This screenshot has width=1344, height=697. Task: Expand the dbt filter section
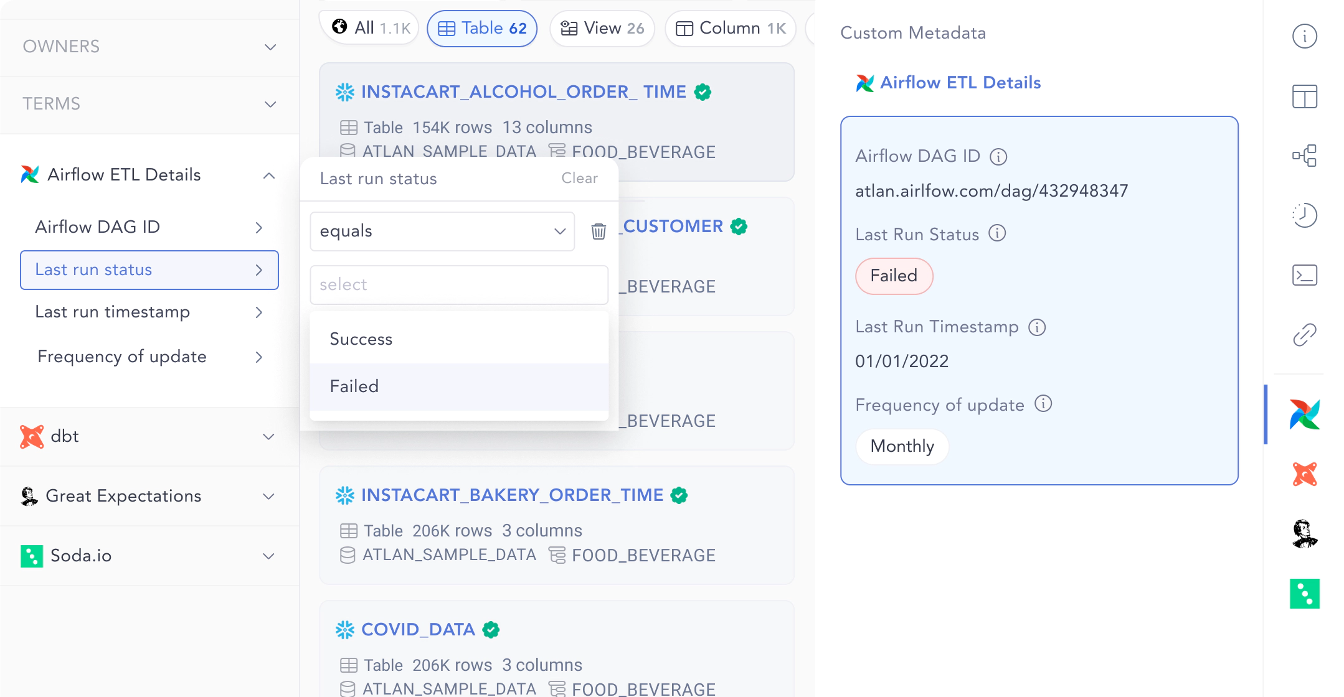tap(149, 436)
